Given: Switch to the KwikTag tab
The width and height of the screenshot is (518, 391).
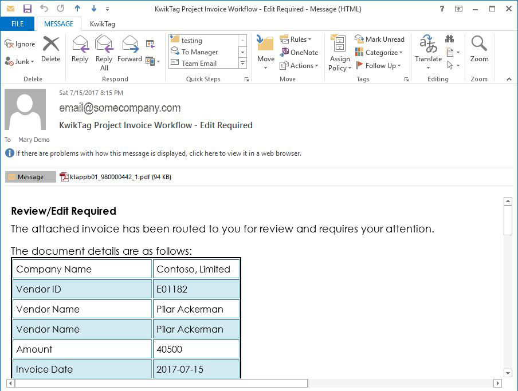Looking at the screenshot, I should coord(103,23).
